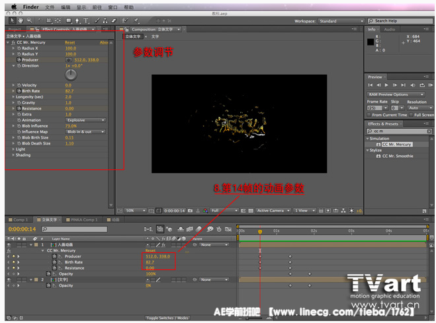
Task: Click Toggle Switches / Modes button
Action: point(167,318)
